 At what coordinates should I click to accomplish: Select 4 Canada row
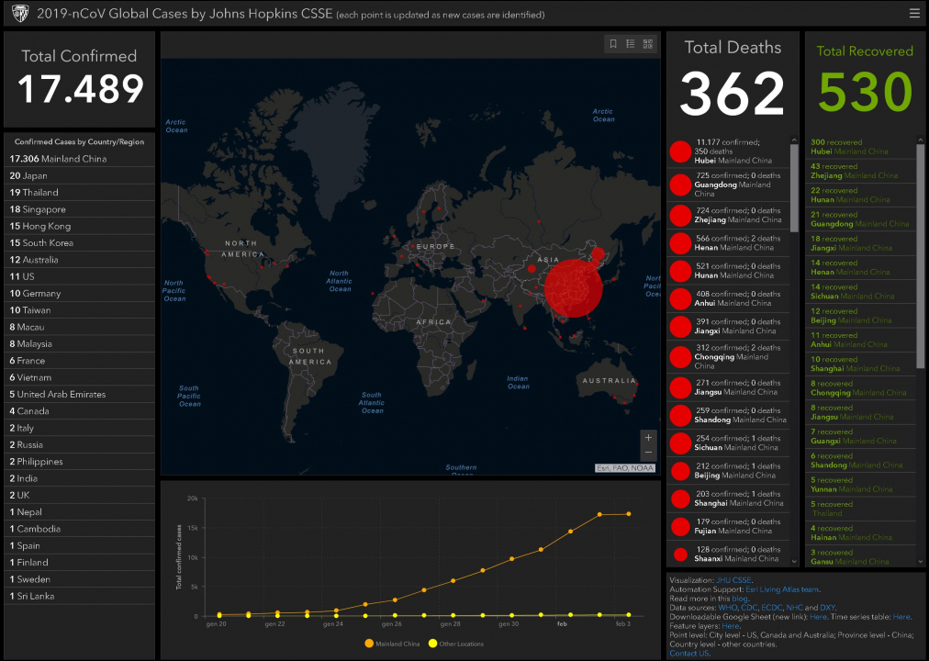pyautogui.click(x=79, y=411)
